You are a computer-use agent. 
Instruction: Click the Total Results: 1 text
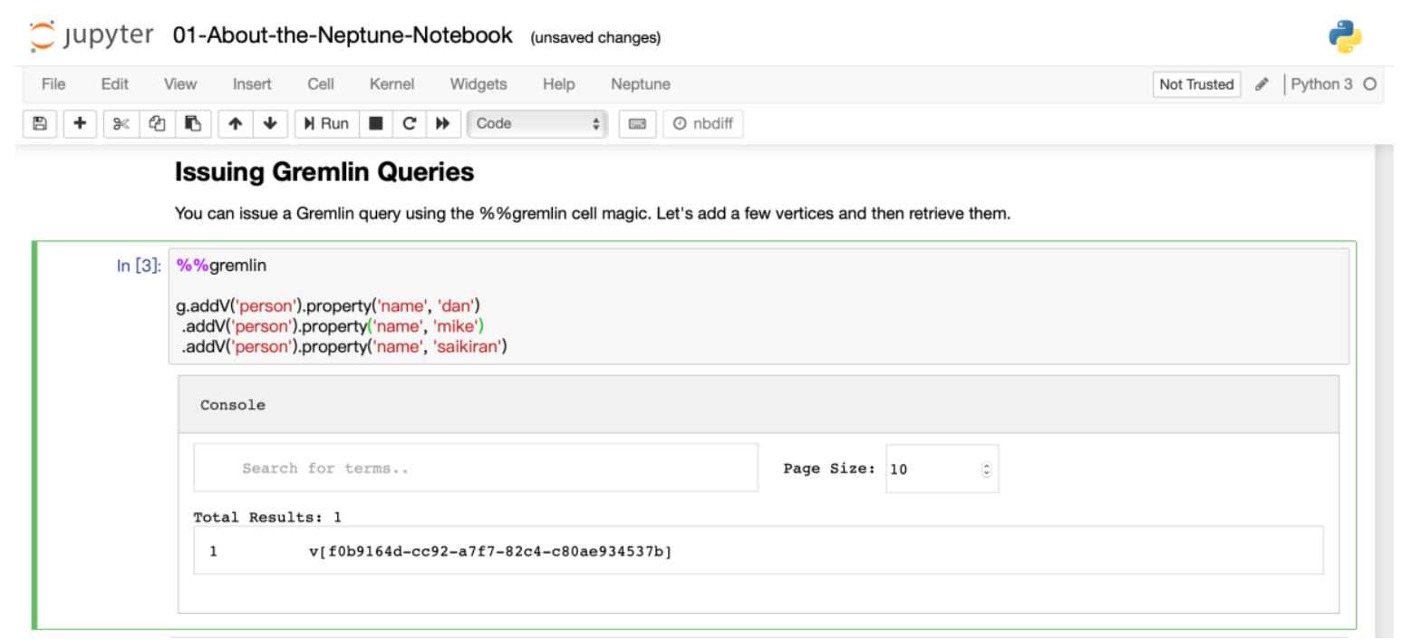point(267,518)
